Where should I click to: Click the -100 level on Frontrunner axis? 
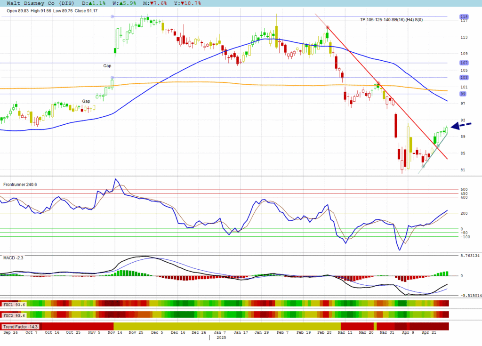point(465,237)
